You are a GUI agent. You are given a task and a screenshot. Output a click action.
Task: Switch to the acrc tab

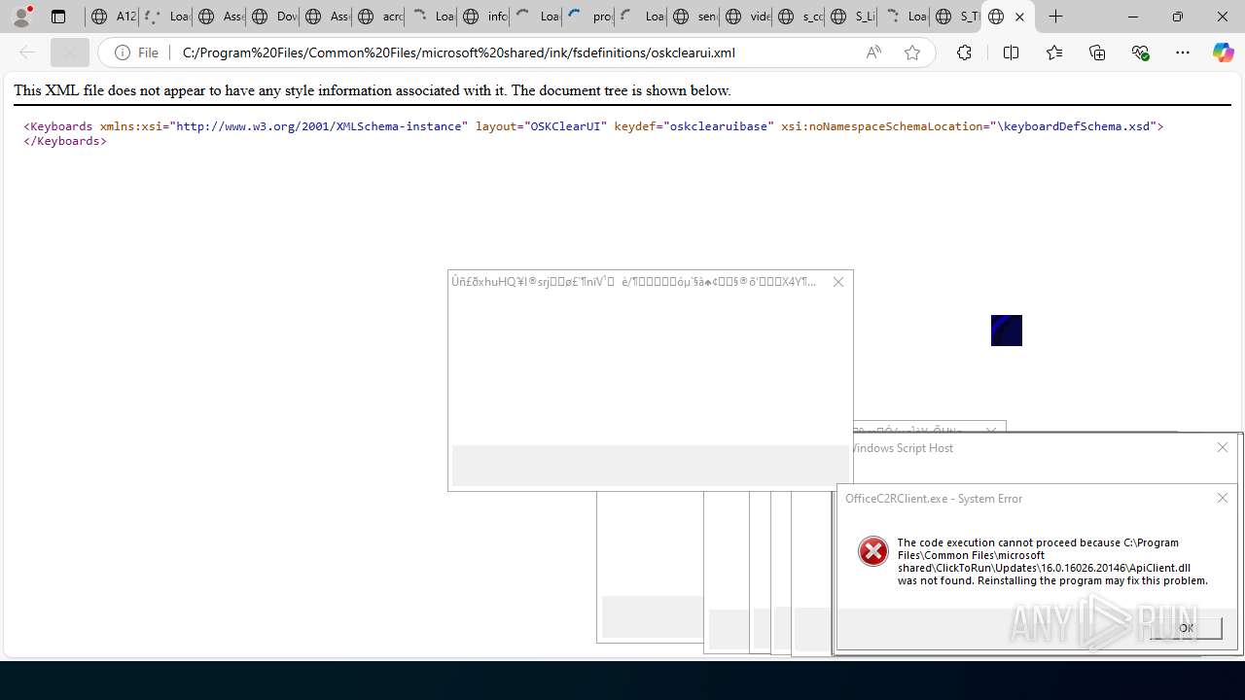tap(378, 17)
